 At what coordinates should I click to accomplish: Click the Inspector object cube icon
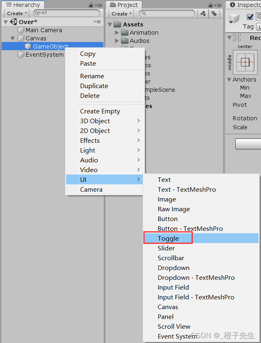click(234, 18)
